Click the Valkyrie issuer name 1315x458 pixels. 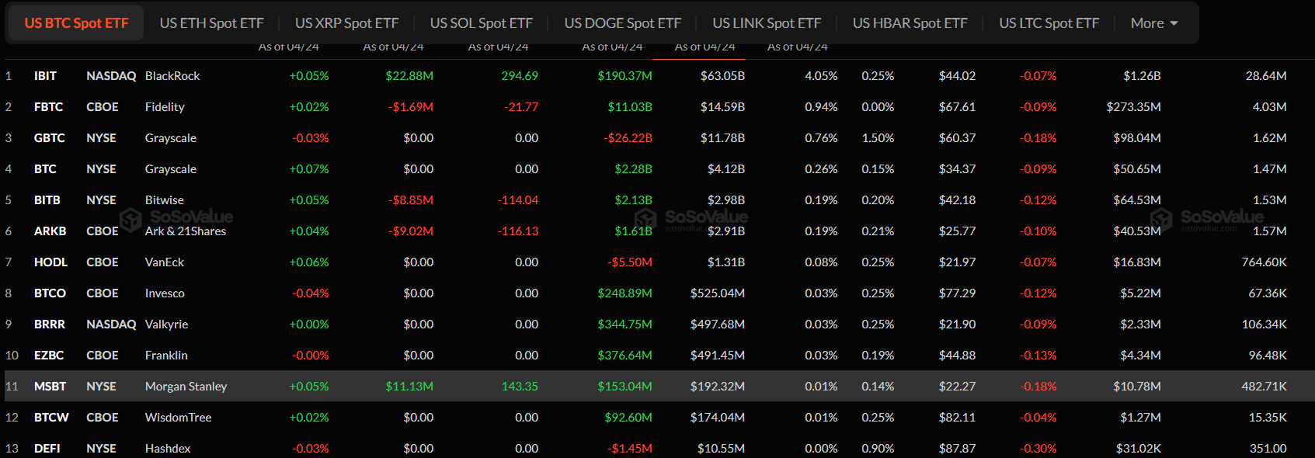click(x=167, y=324)
